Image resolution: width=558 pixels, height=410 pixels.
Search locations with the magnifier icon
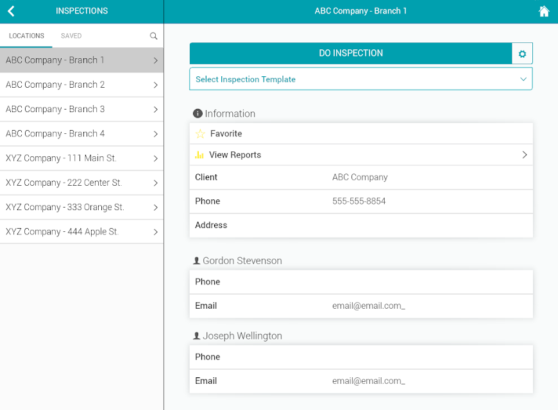153,36
